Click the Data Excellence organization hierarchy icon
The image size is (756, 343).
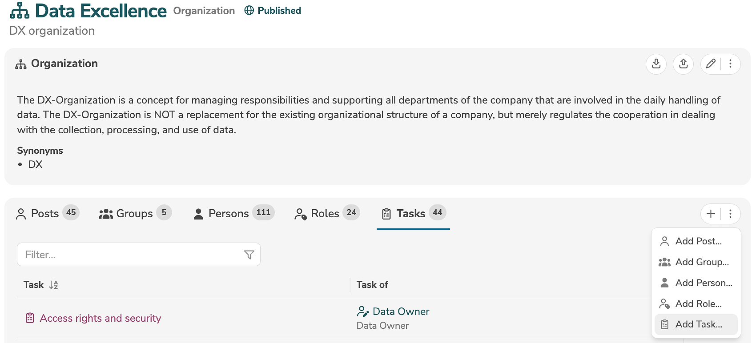pyautogui.click(x=20, y=11)
